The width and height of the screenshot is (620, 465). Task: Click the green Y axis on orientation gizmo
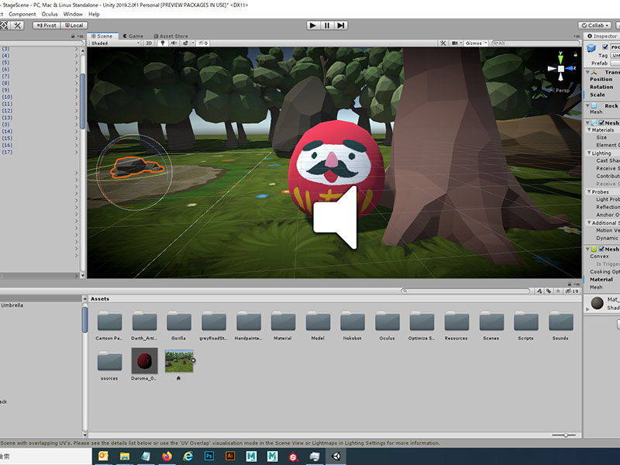[560, 59]
